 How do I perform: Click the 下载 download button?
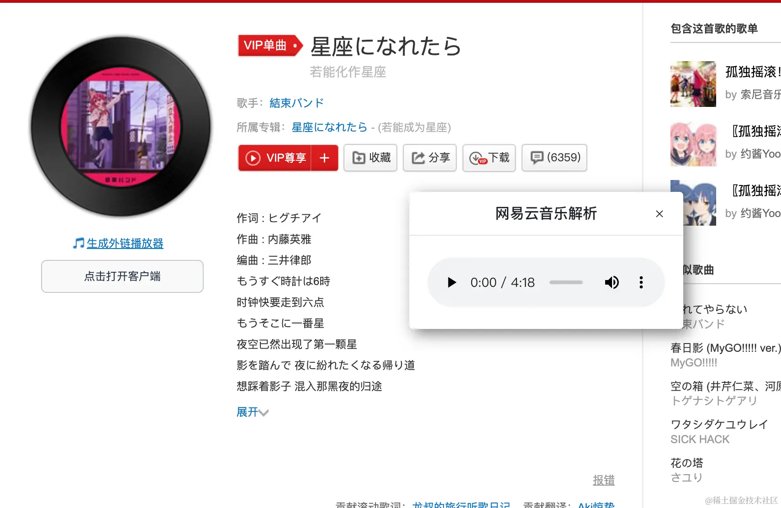[x=489, y=158]
